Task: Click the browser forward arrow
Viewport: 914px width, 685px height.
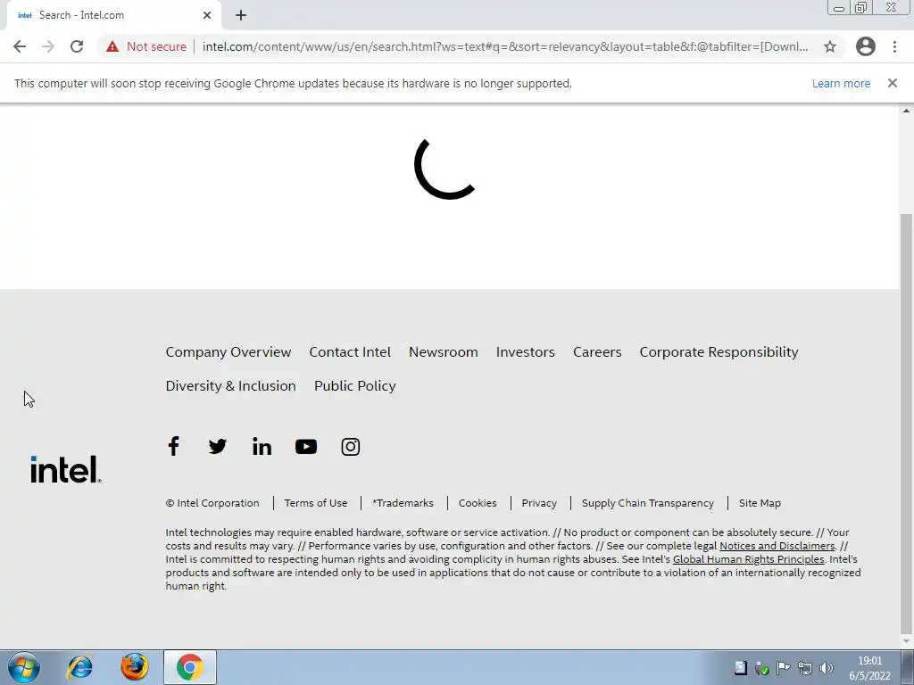Action: [x=48, y=46]
